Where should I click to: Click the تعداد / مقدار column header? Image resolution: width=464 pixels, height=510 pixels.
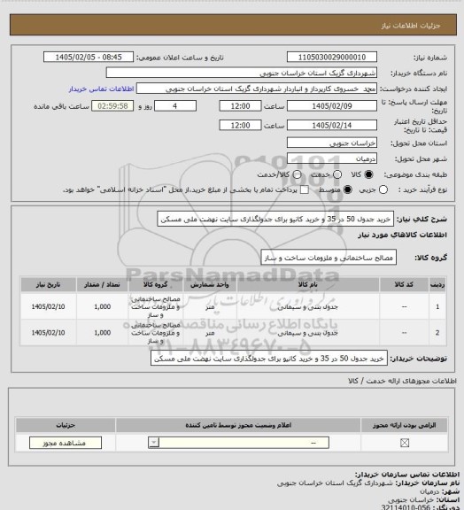(x=103, y=284)
